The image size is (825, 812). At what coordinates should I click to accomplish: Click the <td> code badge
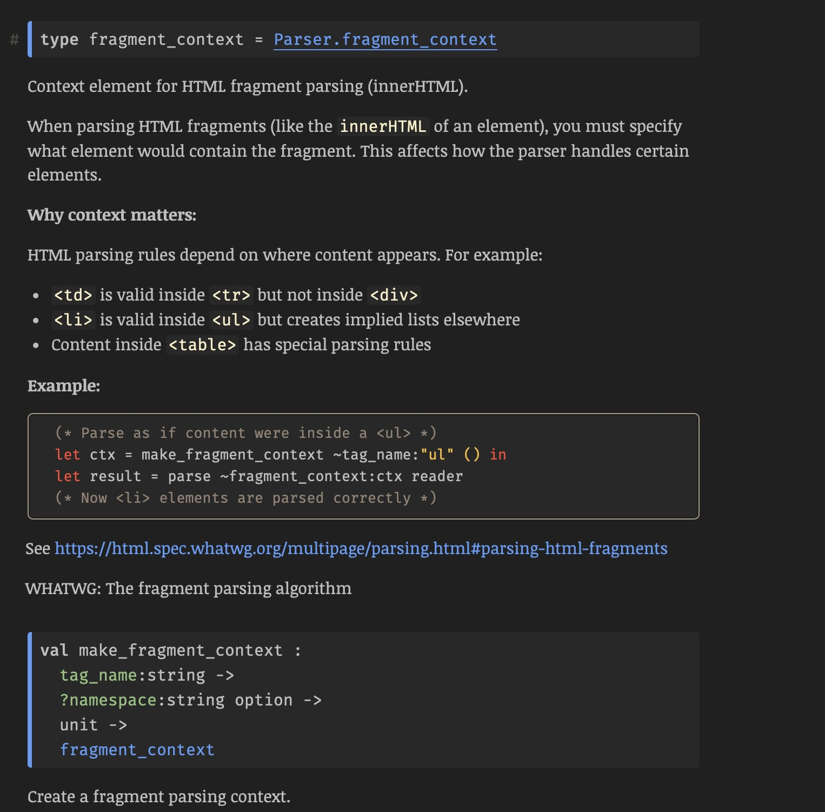point(74,295)
